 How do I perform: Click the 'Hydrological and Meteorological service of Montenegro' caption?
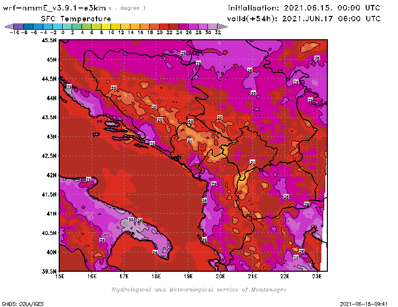(x=199, y=290)
